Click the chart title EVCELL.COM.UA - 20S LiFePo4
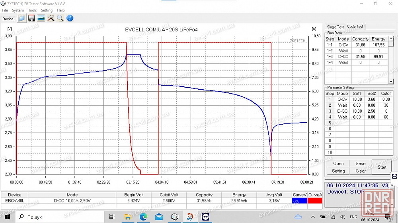 point(161,30)
